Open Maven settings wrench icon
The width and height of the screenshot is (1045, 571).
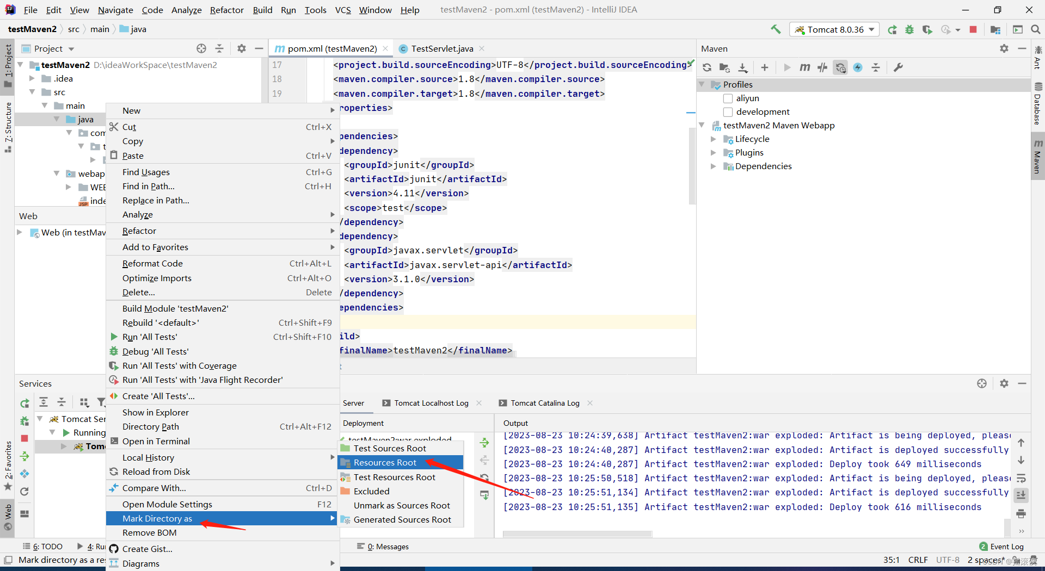(898, 67)
